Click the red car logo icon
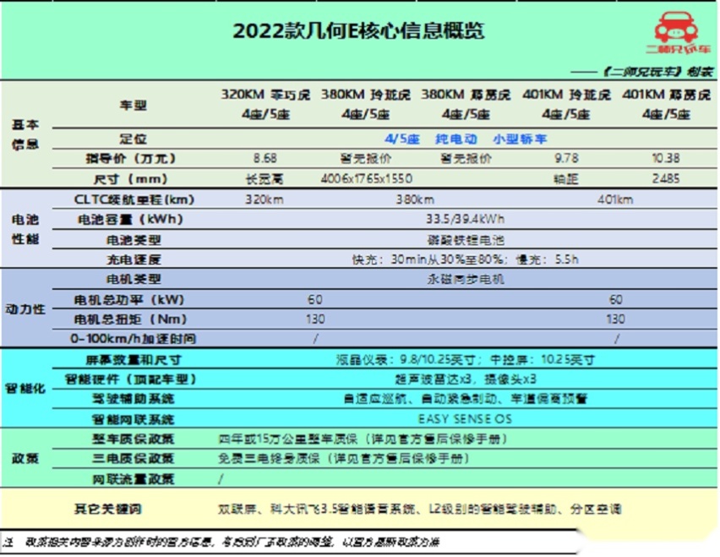The height and width of the screenshot is (557, 720). point(676,27)
